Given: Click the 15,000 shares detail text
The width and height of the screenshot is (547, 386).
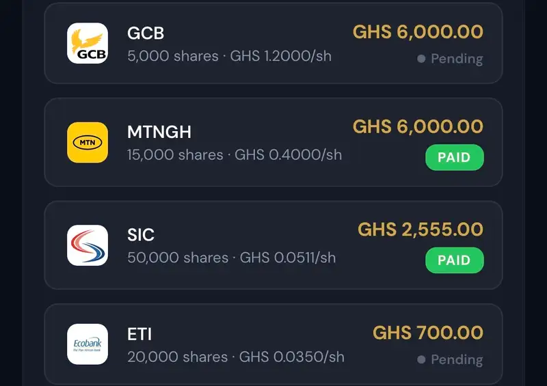Looking at the screenshot, I should [175, 155].
